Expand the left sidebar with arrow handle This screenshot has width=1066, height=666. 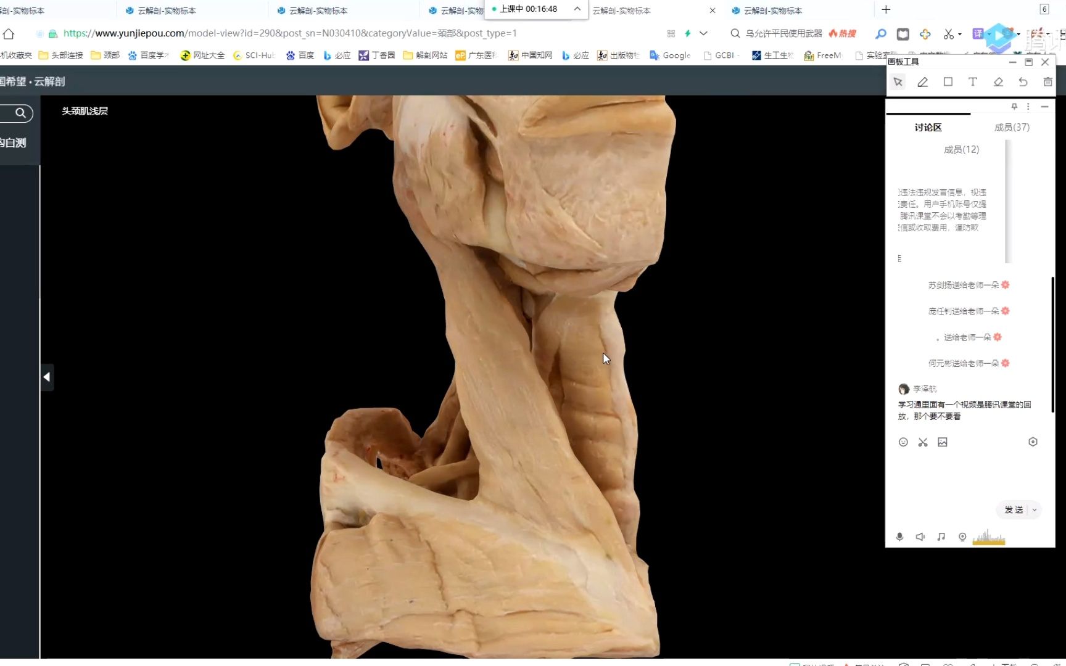[47, 377]
